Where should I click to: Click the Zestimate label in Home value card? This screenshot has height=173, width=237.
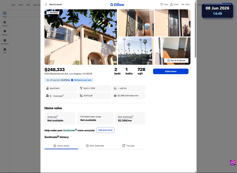(x=52, y=117)
